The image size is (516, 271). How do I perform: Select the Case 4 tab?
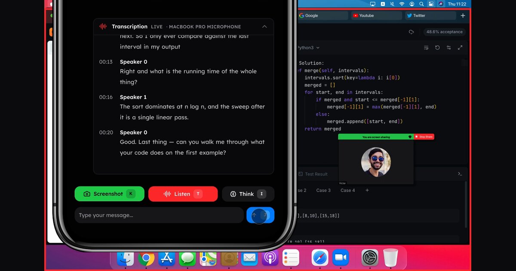pos(348,190)
